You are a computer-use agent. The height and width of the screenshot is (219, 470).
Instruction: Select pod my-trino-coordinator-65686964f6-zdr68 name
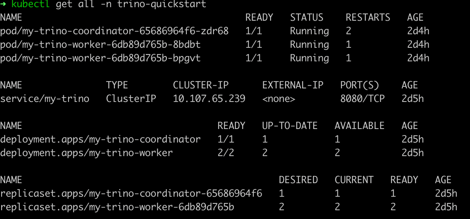pos(114,31)
